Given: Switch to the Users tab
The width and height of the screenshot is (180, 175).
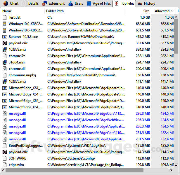Looking at the screenshot, I should click(76, 3).
